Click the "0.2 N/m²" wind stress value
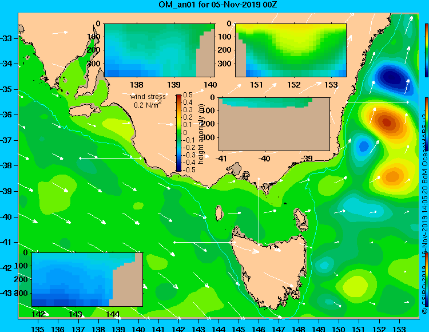 coord(148,104)
